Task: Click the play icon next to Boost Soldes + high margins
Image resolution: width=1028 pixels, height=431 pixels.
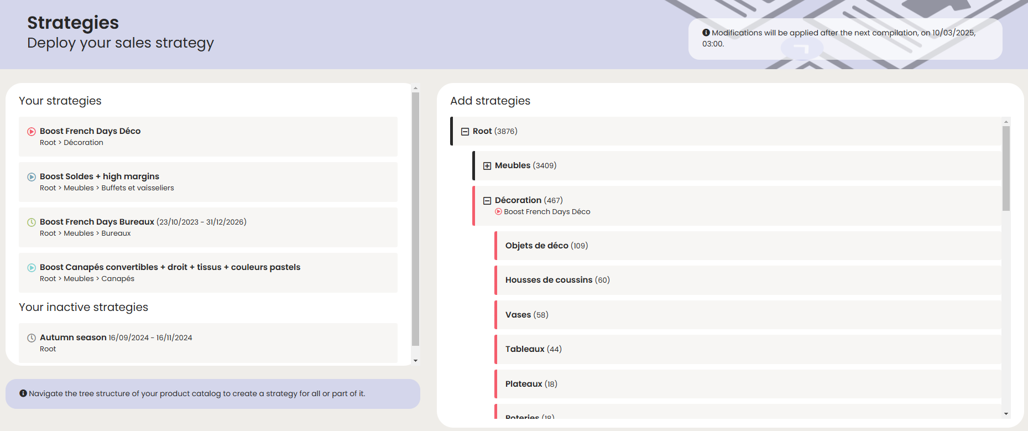Action: [32, 177]
